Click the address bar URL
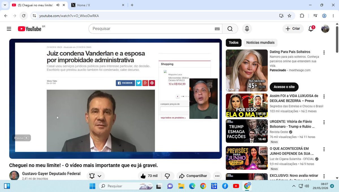The height and width of the screenshot is (192, 339). tap(69, 16)
